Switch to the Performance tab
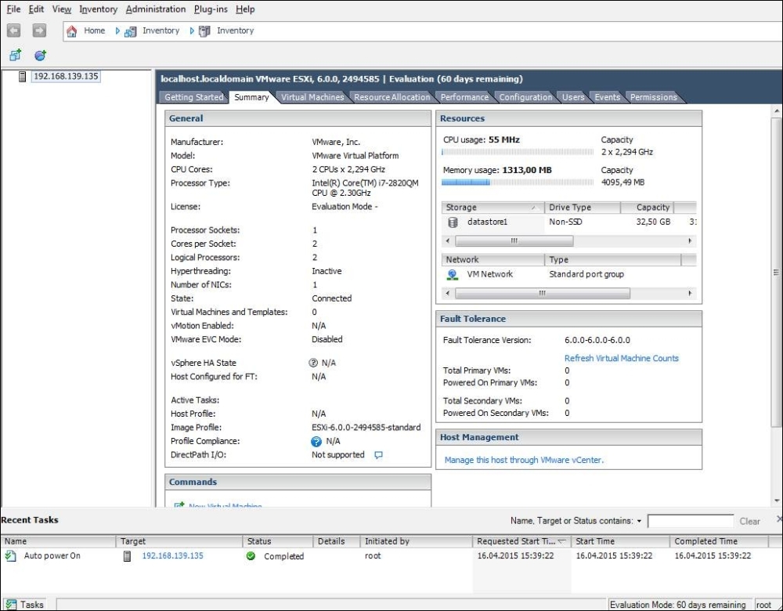 tap(464, 97)
